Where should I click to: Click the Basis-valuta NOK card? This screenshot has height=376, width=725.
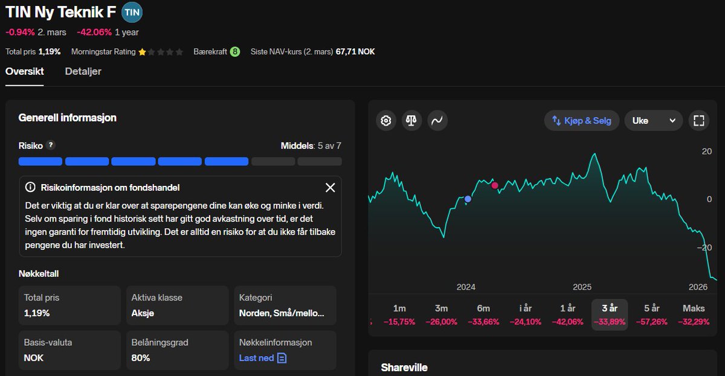pos(69,350)
